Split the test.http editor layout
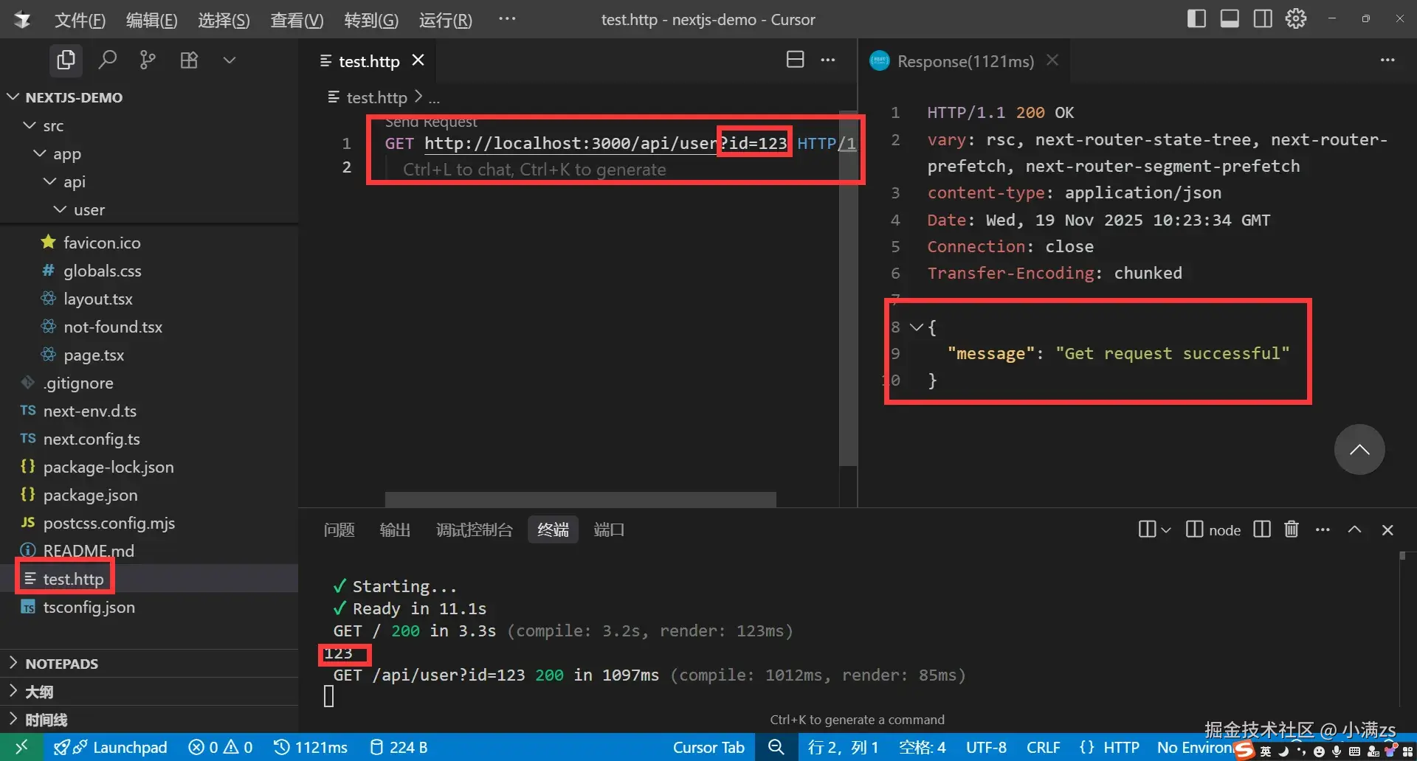This screenshot has width=1417, height=761. tap(795, 60)
